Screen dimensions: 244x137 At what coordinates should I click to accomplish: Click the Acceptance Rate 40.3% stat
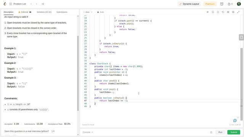tap(59, 124)
